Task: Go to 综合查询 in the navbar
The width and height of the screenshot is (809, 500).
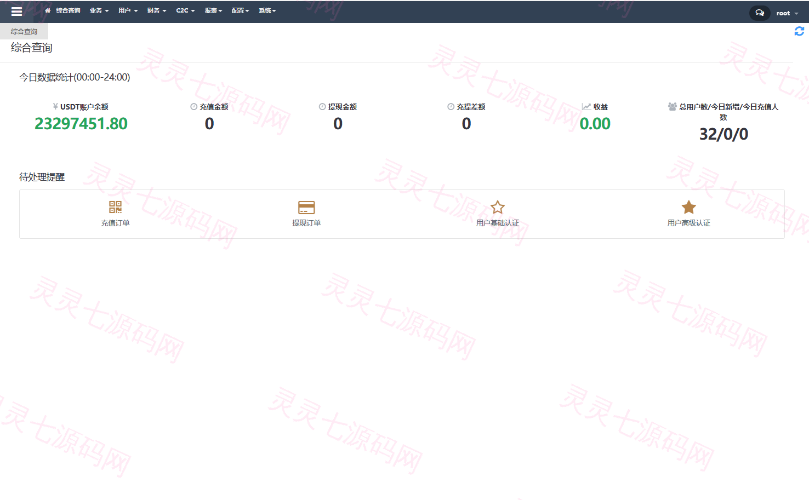Action: [68, 10]
